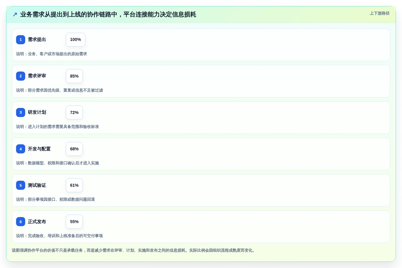Click the description about 数据模型、权限和接口确认
The image size is (402, 268).
(57, 163)
